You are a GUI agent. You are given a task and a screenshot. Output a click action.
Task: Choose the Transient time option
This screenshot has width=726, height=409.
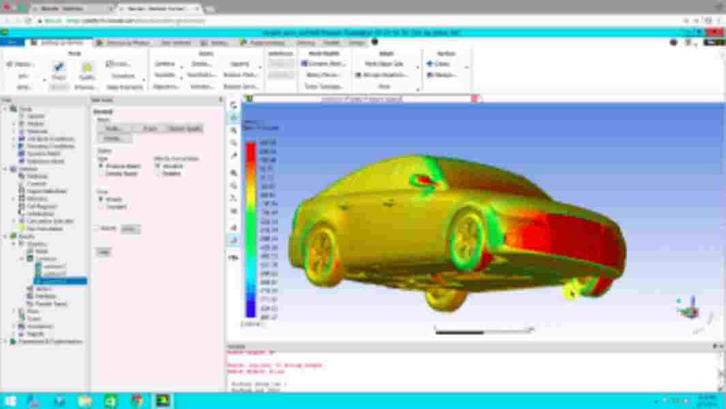[x=102, y=207]
